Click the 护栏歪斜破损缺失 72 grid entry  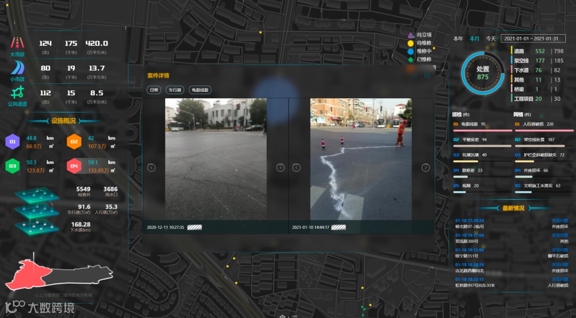tap(540, 155)
